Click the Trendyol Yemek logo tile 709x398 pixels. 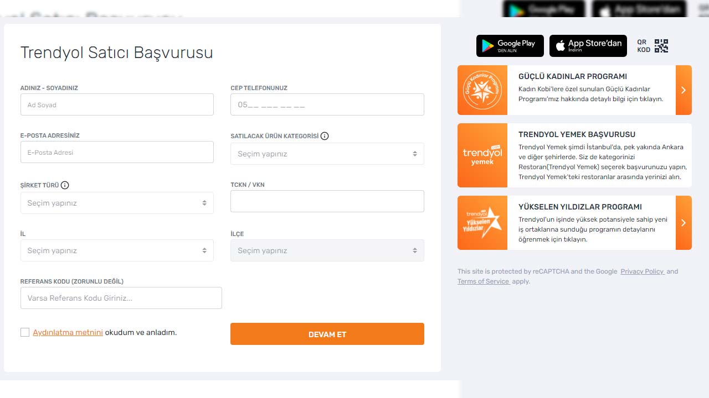coord(482,155)
